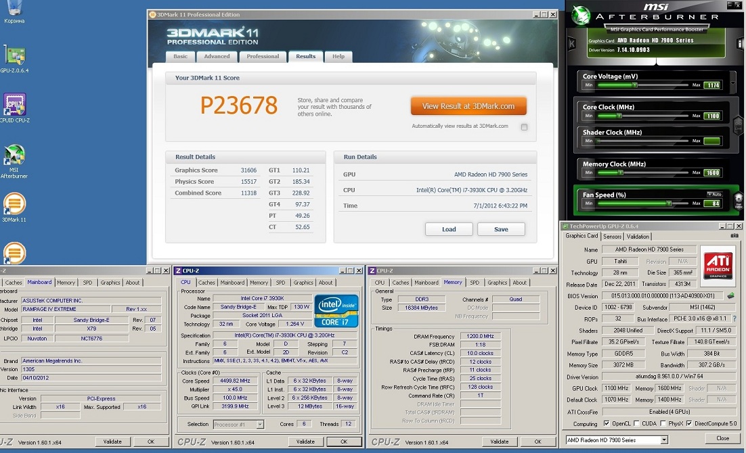The image size is (746, 453).
Task: Click the Shader Clock slider track
Action: pyautogui.click(x=642, y=141)
